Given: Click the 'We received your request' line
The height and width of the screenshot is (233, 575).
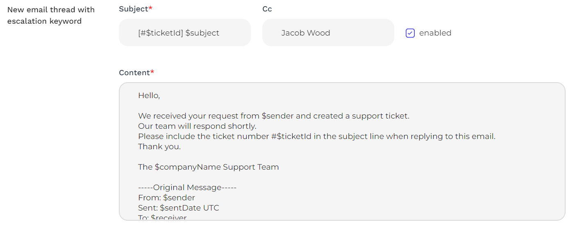Looking at the screenshot, I should click(273, 116).
